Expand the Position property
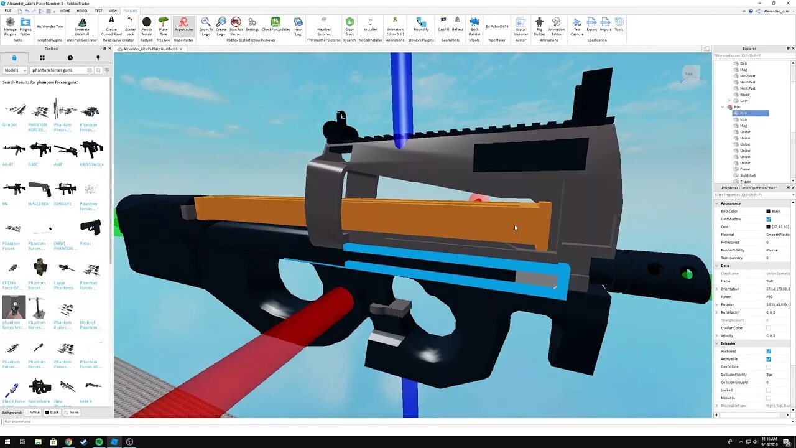The height and width of the screenshot is (448, 796). tap(716, 305)
